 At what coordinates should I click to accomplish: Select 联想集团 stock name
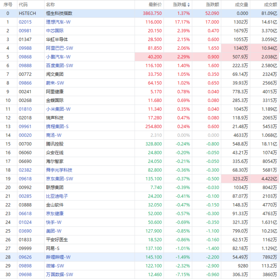55,187
